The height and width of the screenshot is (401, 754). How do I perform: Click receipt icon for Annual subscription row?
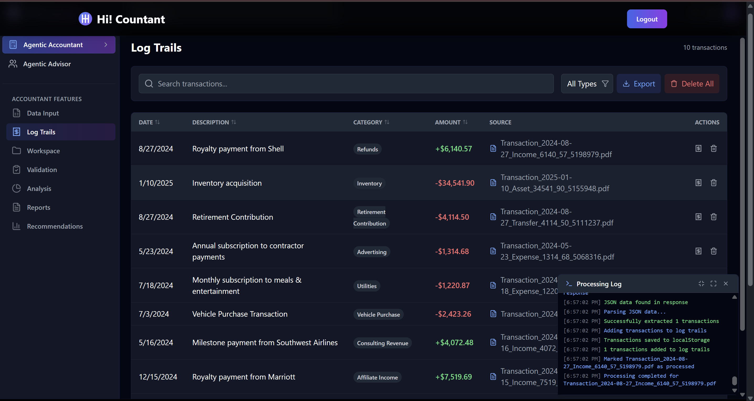pyautogui.click(x=698, y=251)
